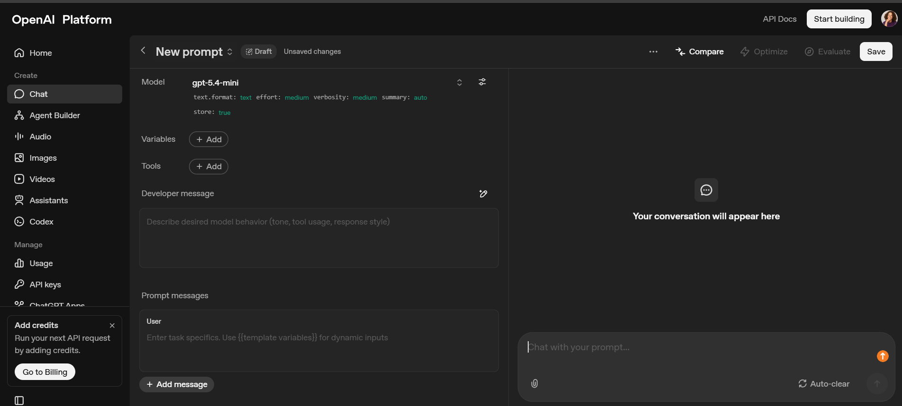This screenshot has width=902, height=406.
Task: Click the orange up-arrow badge
Action: tap(883, 356)
